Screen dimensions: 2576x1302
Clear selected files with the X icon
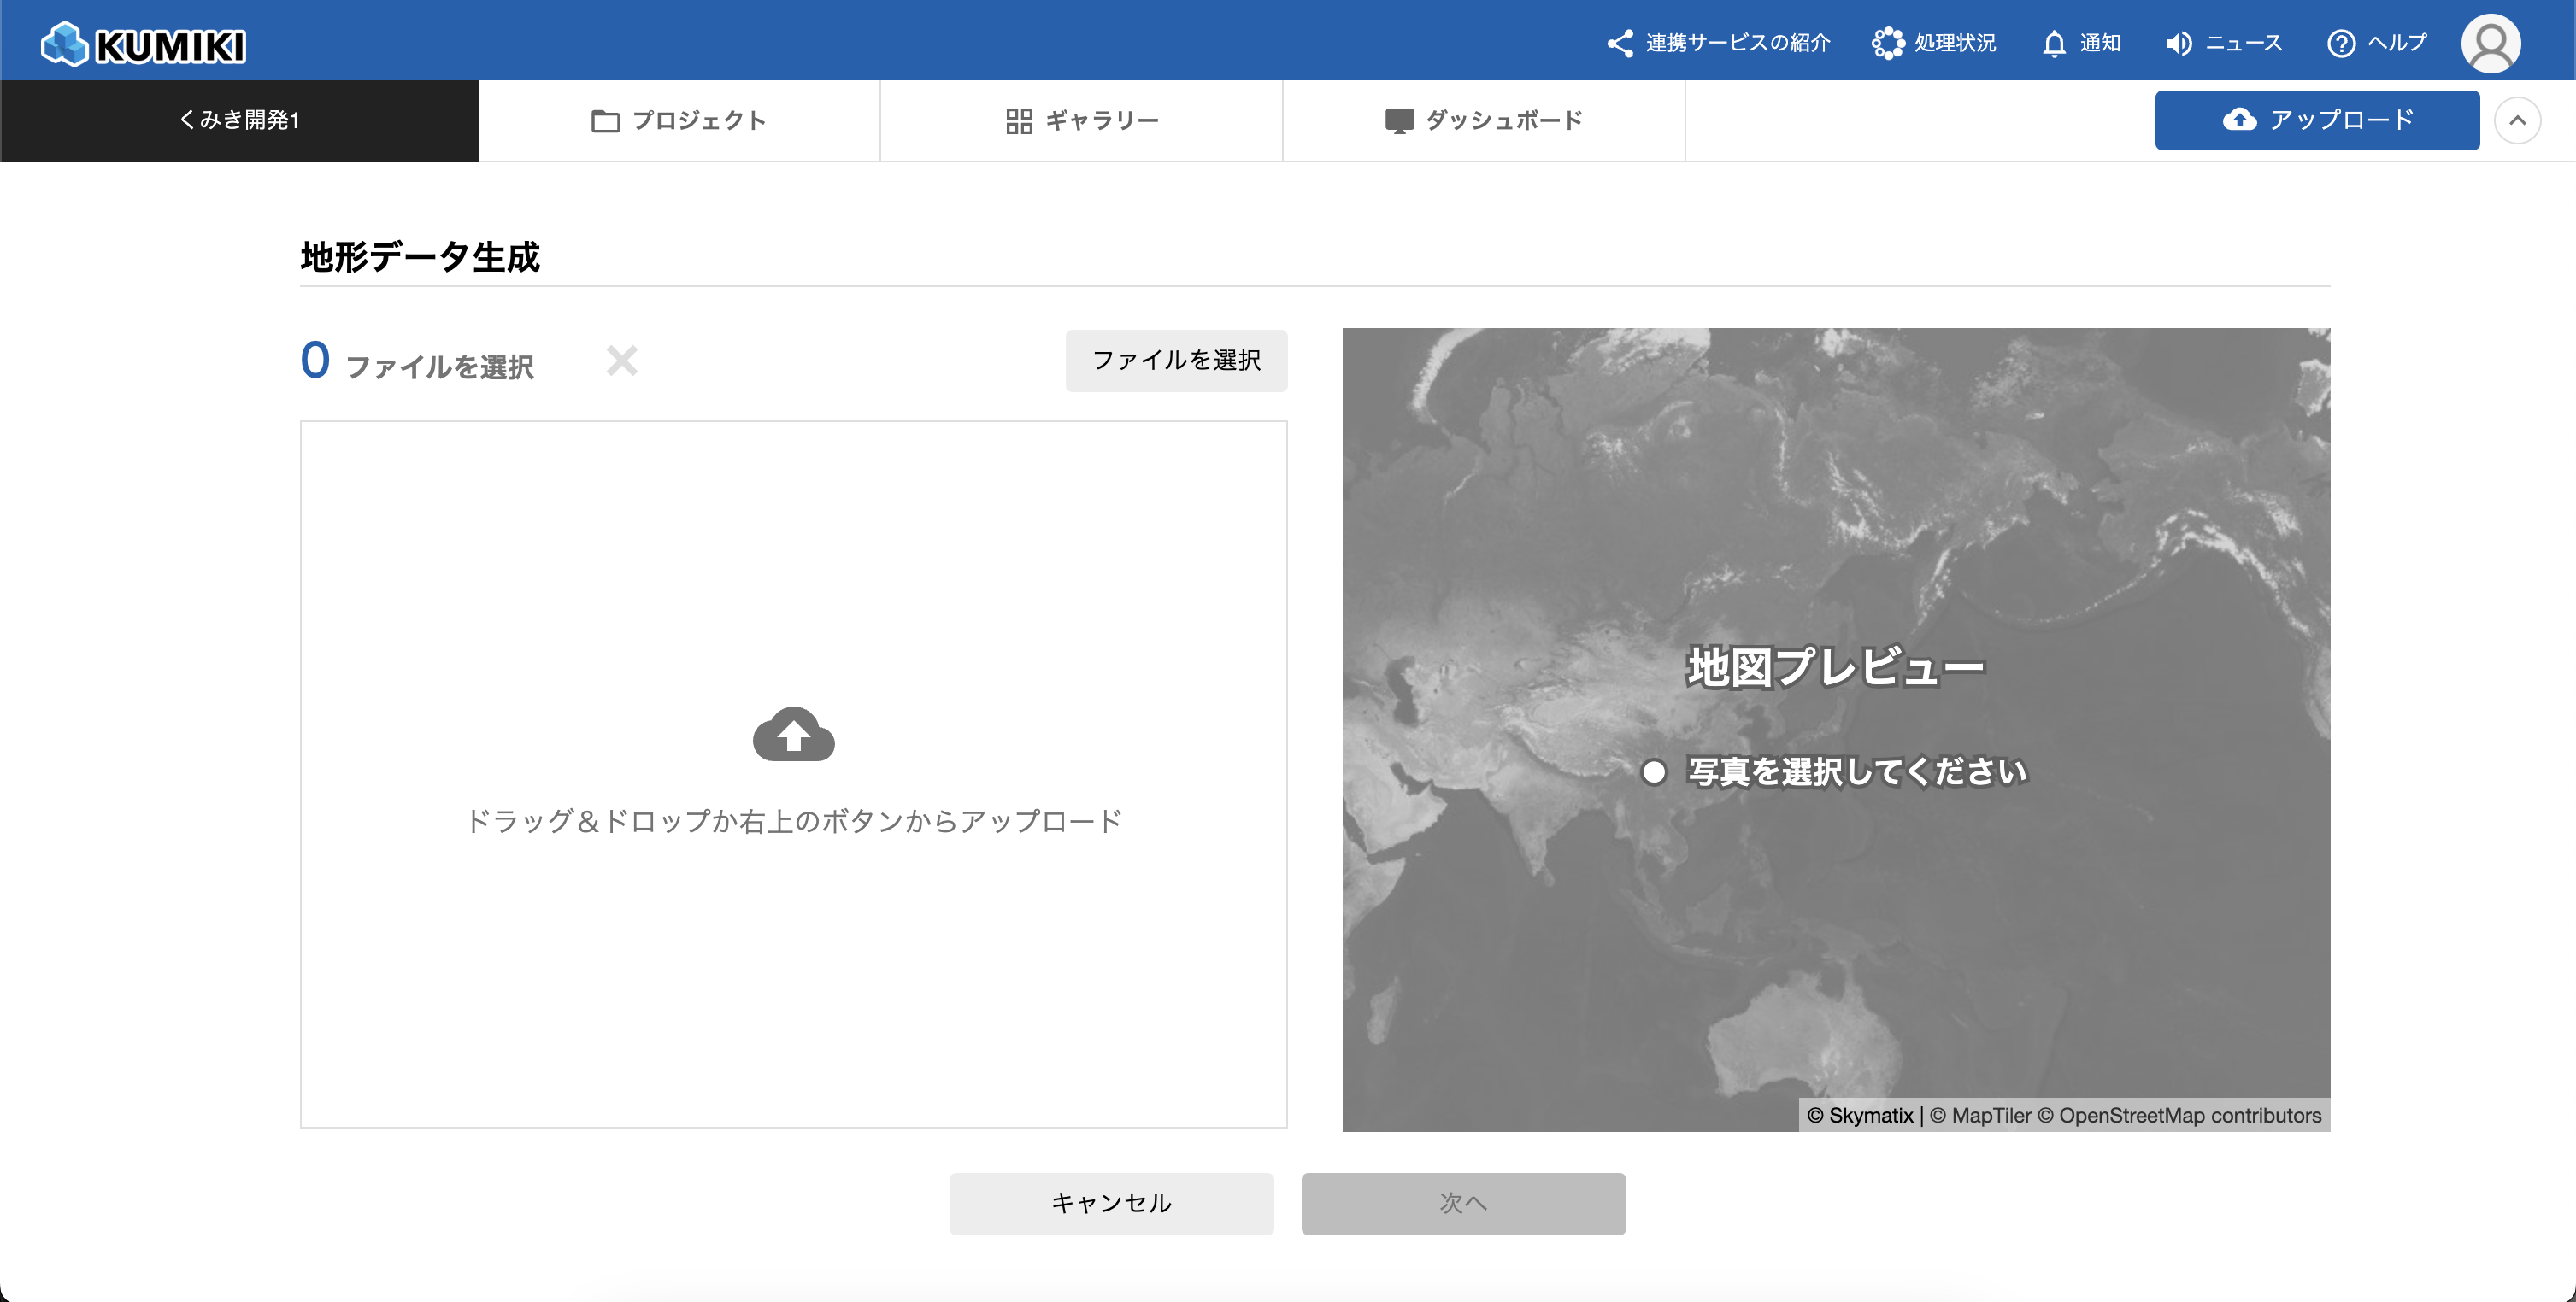tap(622, 361)
